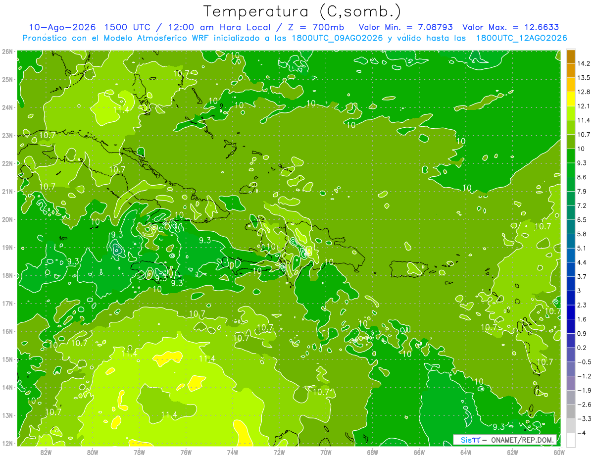Click the '76W' longitude axis label

point(186,453)
